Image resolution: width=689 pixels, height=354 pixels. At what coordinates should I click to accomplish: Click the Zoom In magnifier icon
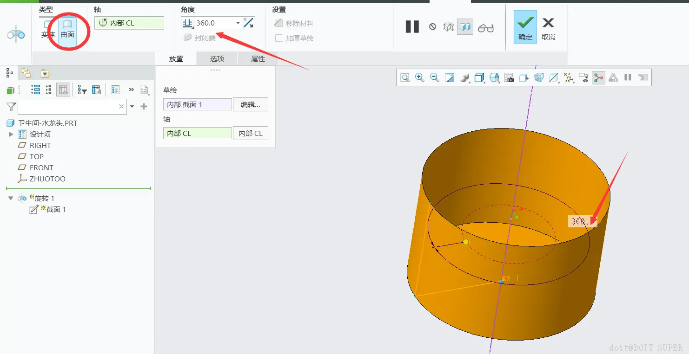click(x=419, y=78)
